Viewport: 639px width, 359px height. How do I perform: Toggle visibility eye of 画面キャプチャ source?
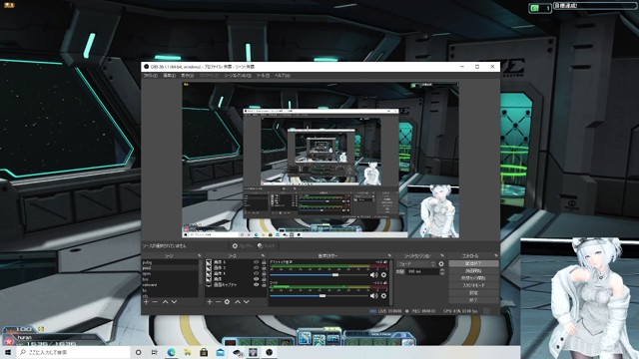(x=256, y=285)
